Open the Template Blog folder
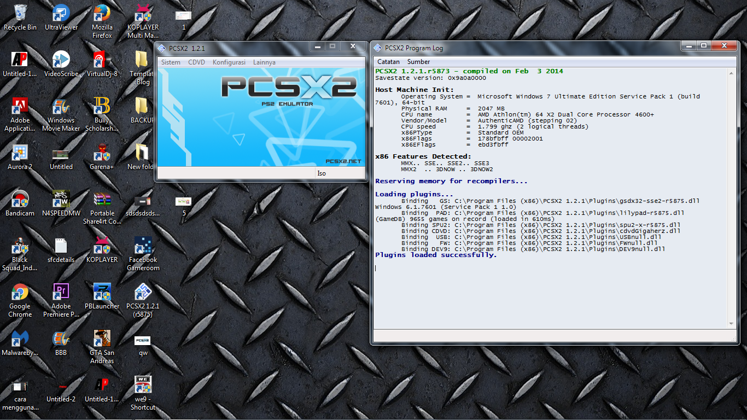Image resolution: width=747 pixels, height=420 pixels. (141, 68)
